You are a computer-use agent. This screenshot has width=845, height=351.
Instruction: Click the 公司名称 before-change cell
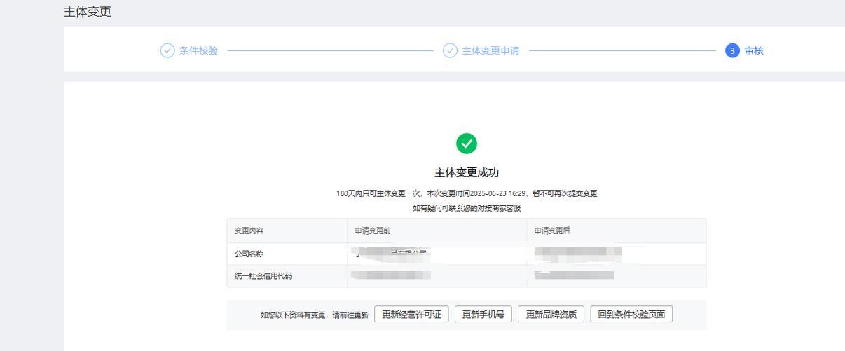[x=437, y=254]
